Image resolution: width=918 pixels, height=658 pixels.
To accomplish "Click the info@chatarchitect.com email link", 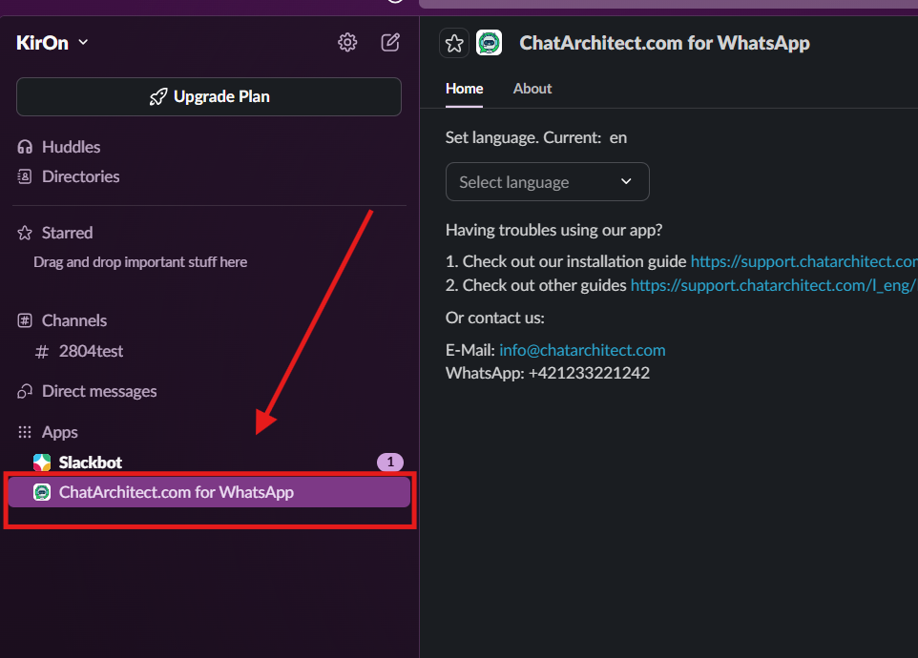I will coord(582,350).
